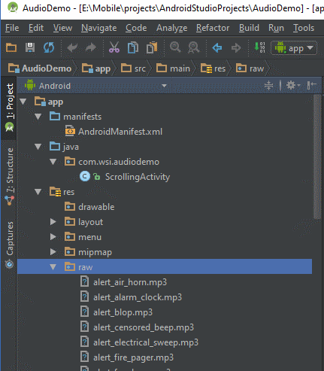Screen dimensions: 324x371
Task: Open the File menu
Action: click(12, 28)
